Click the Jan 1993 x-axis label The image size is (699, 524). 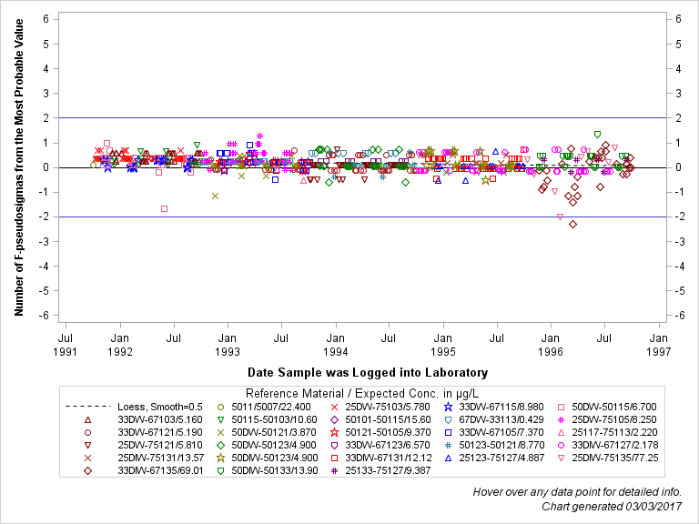tap(228, 345)
